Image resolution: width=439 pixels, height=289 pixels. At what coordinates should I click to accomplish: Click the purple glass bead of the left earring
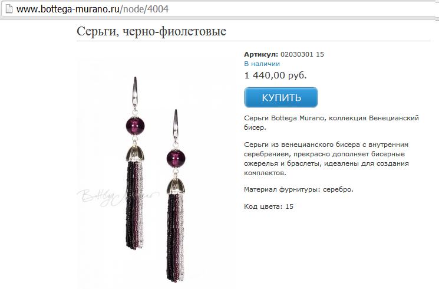[135, 126]
